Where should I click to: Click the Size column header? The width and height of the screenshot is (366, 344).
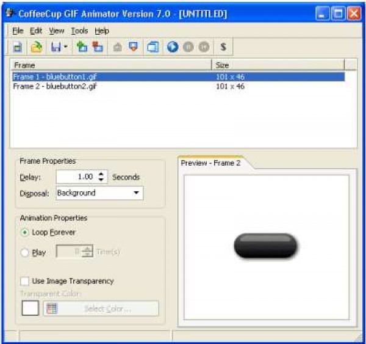click(x=278, y=65)
